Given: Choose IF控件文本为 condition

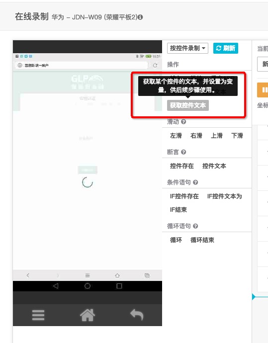Looking at the screenshot, I should 224,196.
